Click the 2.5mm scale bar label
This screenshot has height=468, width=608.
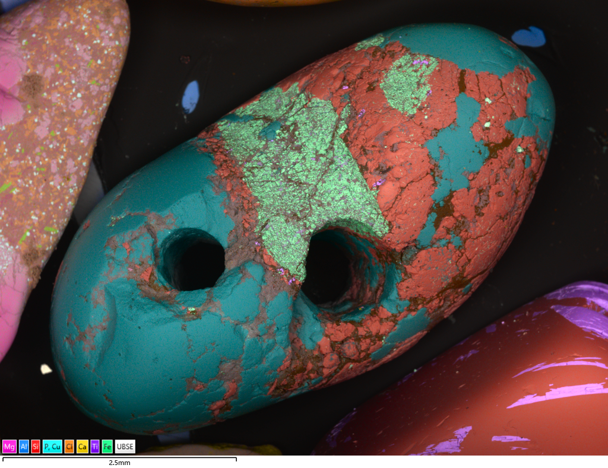pyautogui.click(x=119, y=463)
